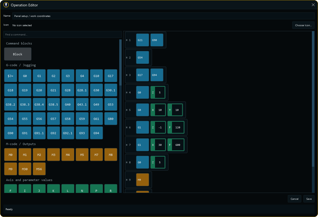Pick the G91.1 command tile
The image size is (318, 217).
[x=39, y=133]
